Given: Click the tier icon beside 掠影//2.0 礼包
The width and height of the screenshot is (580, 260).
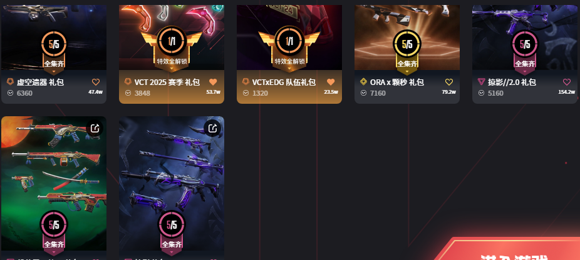Looking at the screenshot, I should pyautogui.click(x=481, y=82).
